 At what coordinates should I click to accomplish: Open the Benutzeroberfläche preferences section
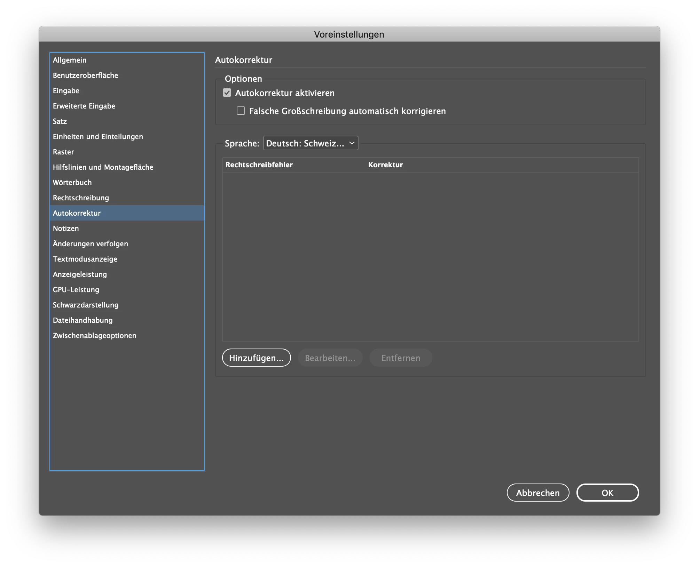coord(85,75)
